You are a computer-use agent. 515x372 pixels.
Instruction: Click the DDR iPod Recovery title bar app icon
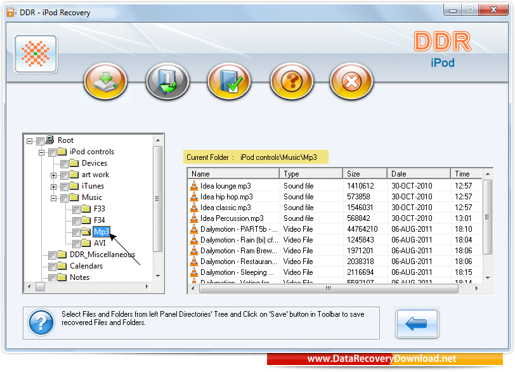click(11, 13)
